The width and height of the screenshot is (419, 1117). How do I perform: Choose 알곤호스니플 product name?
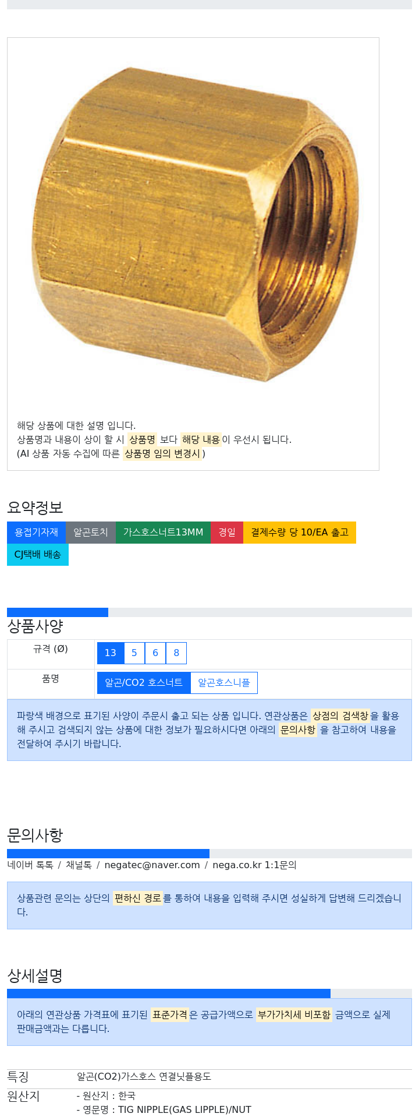[x=224, y=682]
